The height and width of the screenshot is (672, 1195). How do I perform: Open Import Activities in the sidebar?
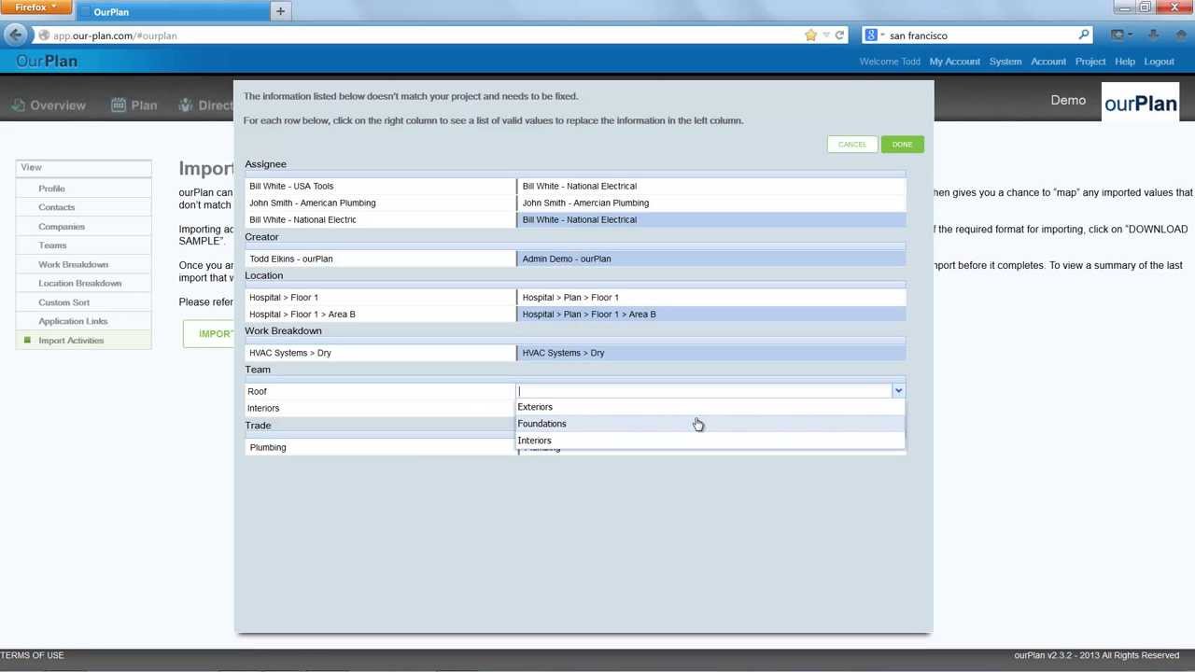[x=71, y=341]
